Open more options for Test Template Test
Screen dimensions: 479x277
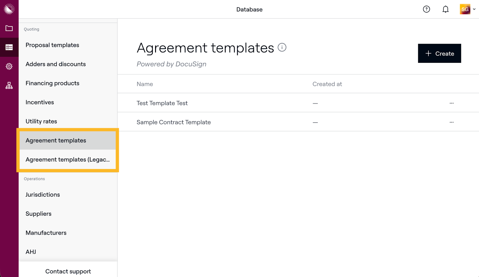tap(451, 103)
